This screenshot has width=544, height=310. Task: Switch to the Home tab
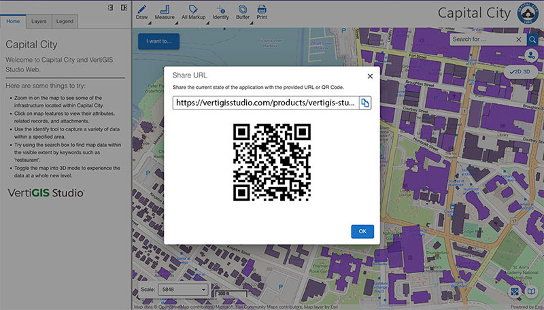coord(13,21)
